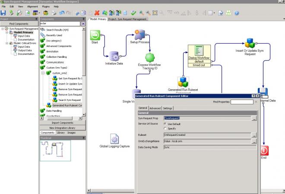285x194 pixels.
Task: Open ellipsis button for OrmExchangeName field
Action: 254,141
